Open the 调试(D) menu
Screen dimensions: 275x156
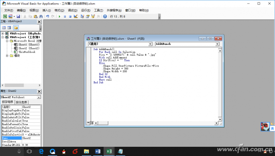coord(73,10)
